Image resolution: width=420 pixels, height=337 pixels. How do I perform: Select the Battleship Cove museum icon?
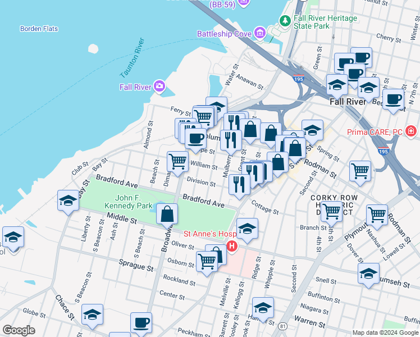[259, 34]
